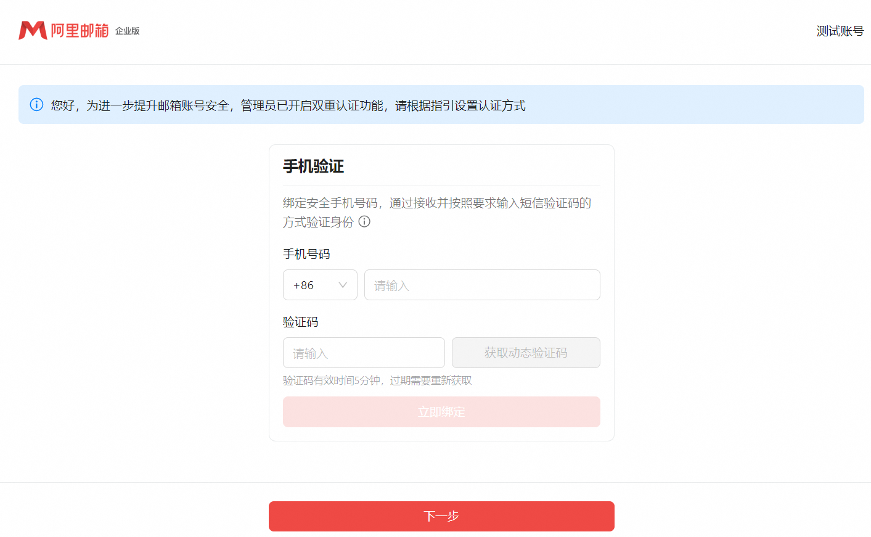Open the +86 country code dropdown
Viewport: 871px width, 537px height.
point(320,285)
